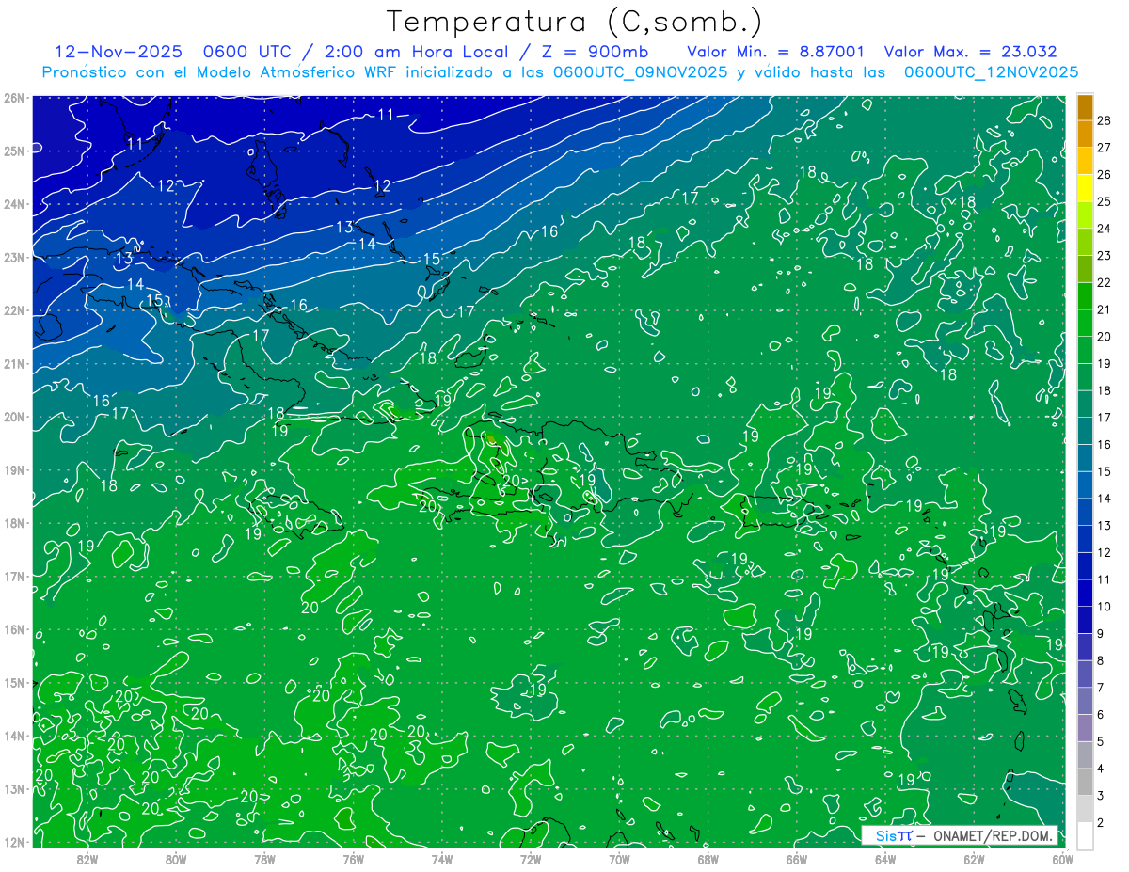Click longitude axis label "62W"
The height and width of the screenshot is (872, 1129).
974,859
